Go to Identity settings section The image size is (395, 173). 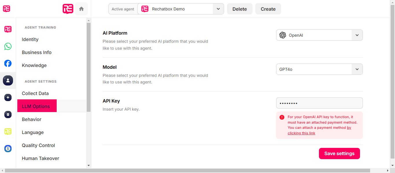[x=30, y=39]
